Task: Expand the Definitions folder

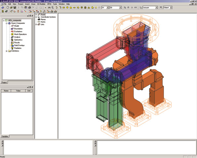Action: click(x=7, y=51)
